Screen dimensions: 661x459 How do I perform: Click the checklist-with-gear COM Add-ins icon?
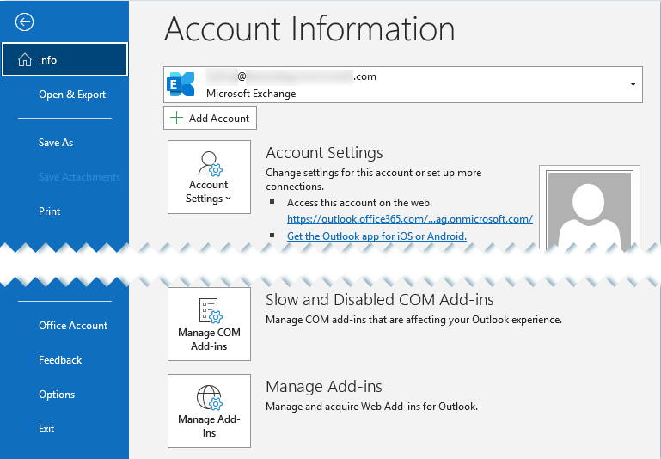click(x=210, y=311)
